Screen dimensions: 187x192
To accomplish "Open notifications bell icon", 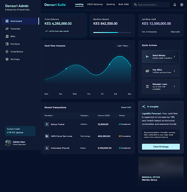I will pos(175,5).
